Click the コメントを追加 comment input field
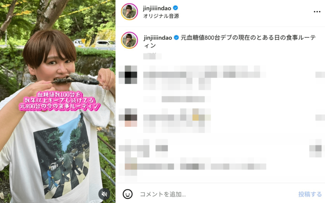 point(216,194)
